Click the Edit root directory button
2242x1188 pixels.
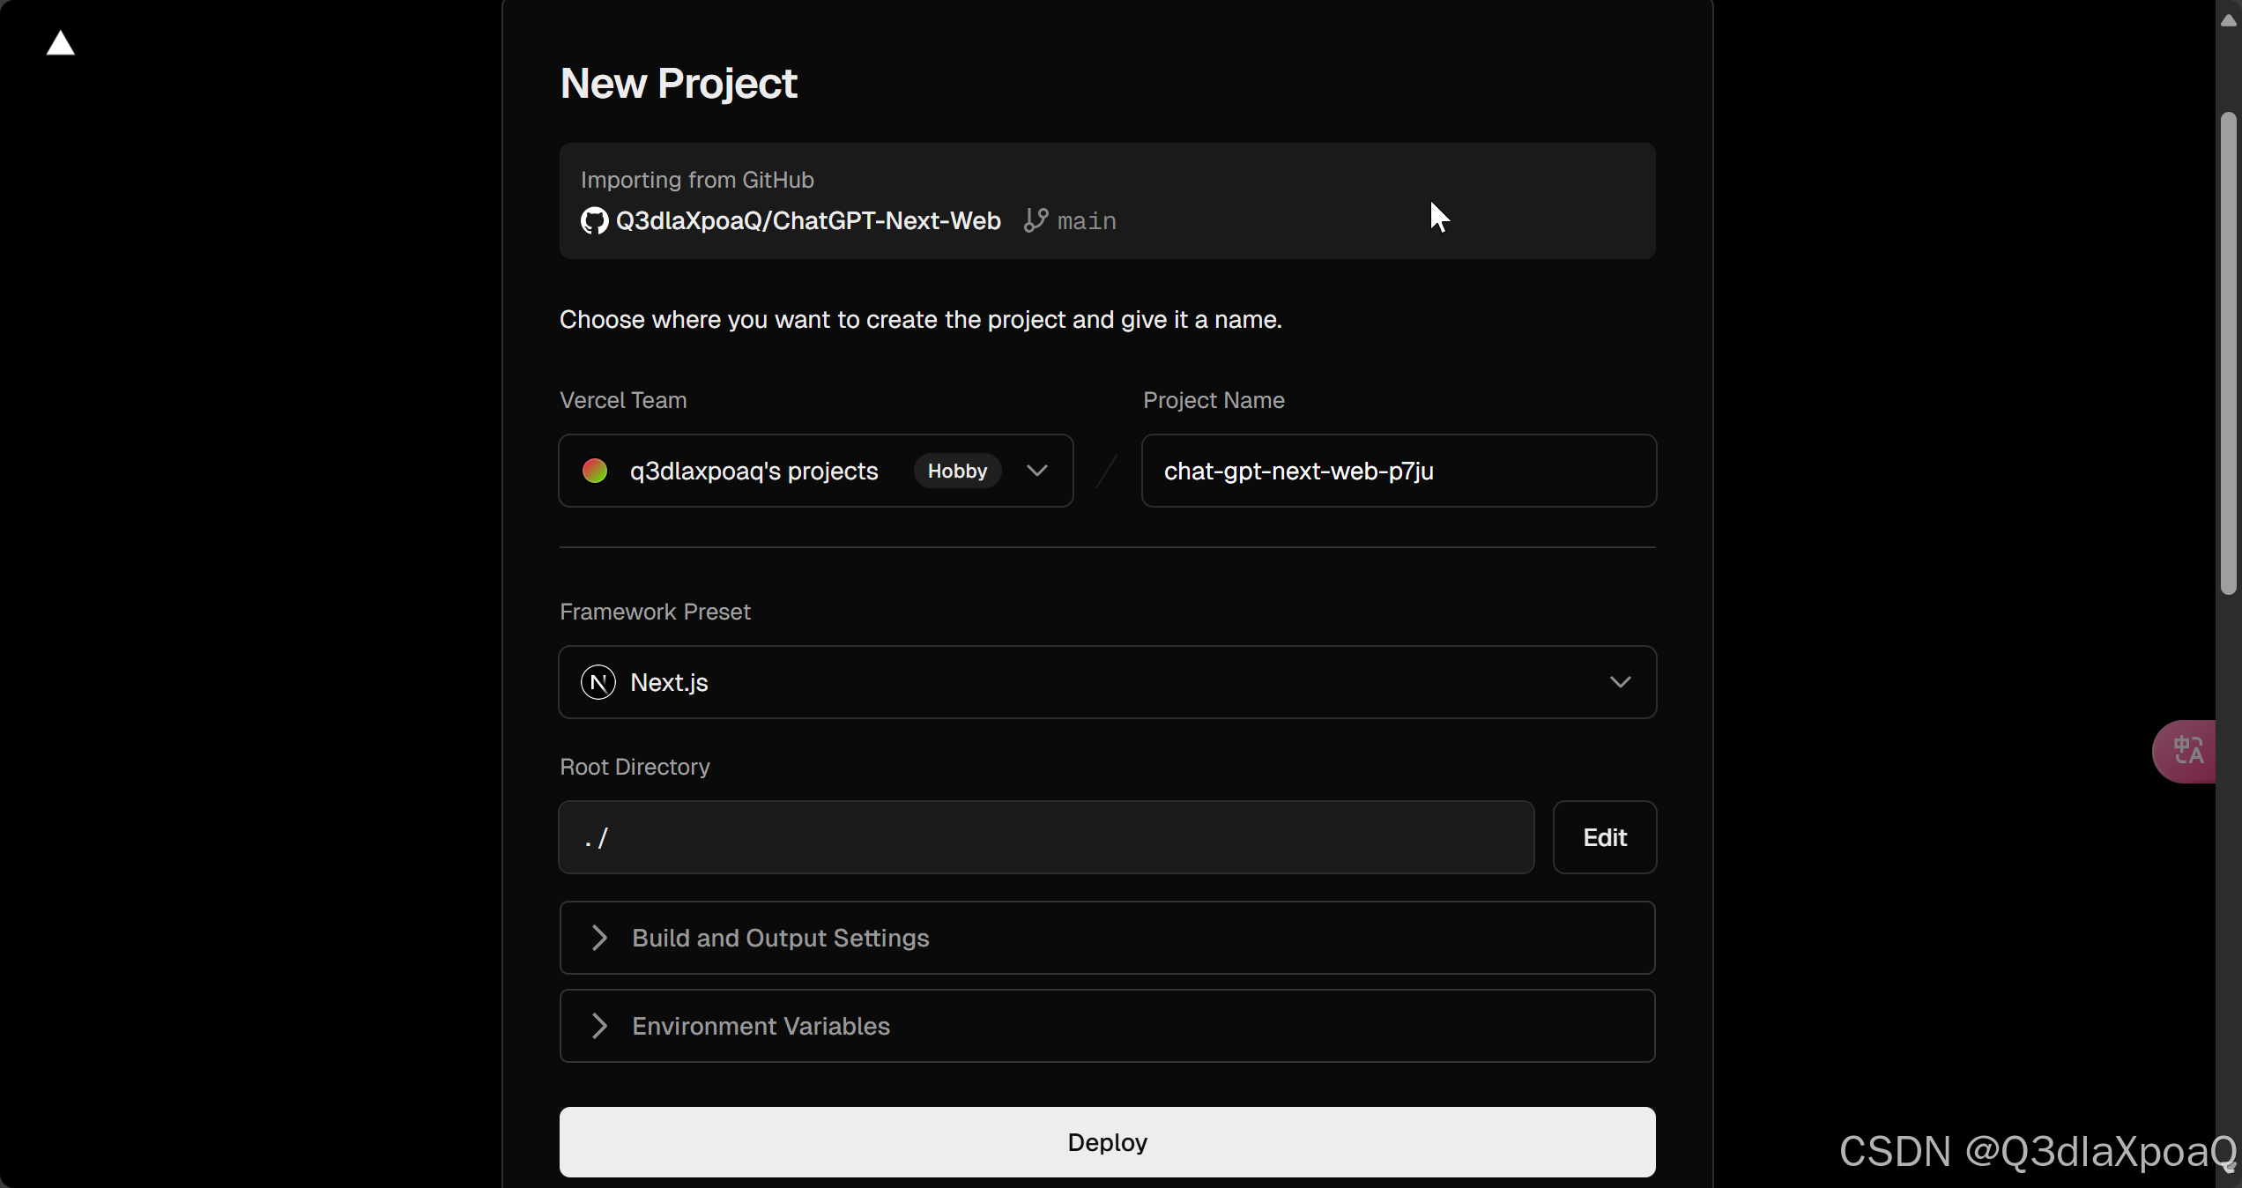(x=1604, y=837)
